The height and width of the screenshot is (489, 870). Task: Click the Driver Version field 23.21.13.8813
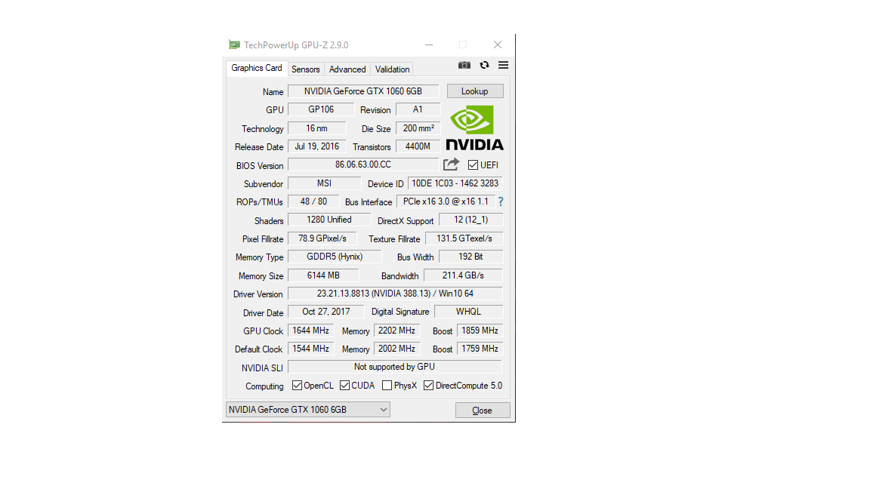(x=395, y=294)
